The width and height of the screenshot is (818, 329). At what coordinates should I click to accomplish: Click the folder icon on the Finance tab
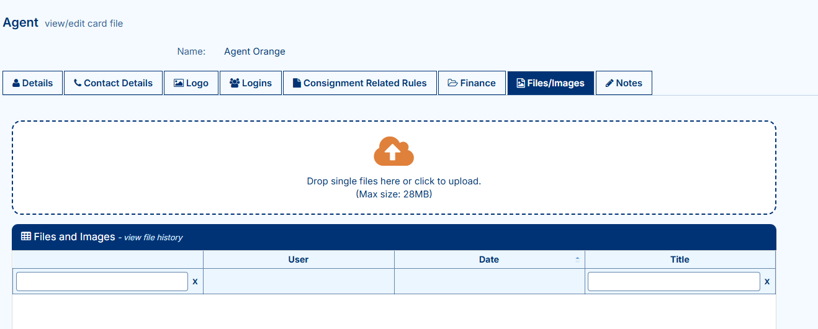[x=452, y=83]
